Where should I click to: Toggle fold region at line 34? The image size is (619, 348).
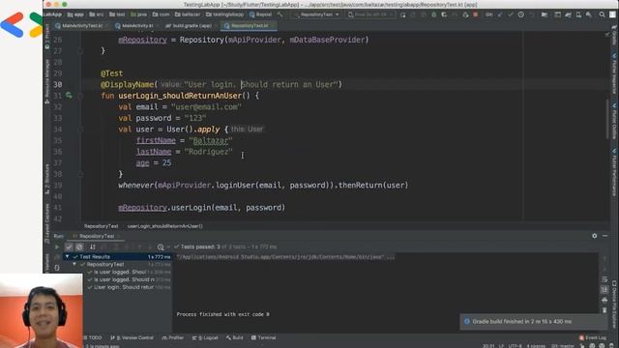pos(80,129)
